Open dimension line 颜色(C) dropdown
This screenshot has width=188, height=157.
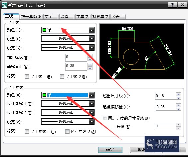92,30
